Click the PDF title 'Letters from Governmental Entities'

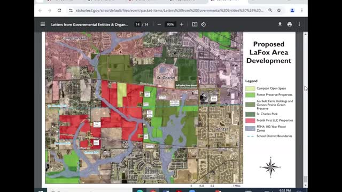point(90,25)
